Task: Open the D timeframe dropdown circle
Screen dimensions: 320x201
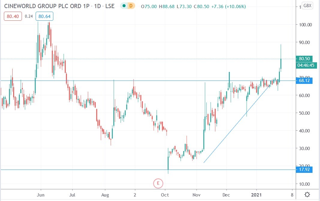Action: pos(132,6)
